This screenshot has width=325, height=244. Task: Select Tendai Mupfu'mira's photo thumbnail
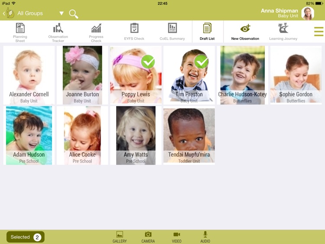coord(189,130)
